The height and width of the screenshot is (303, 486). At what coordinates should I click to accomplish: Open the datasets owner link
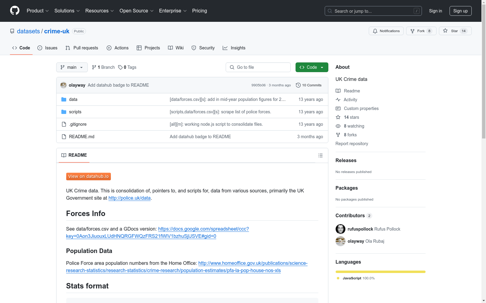point(28,31)
